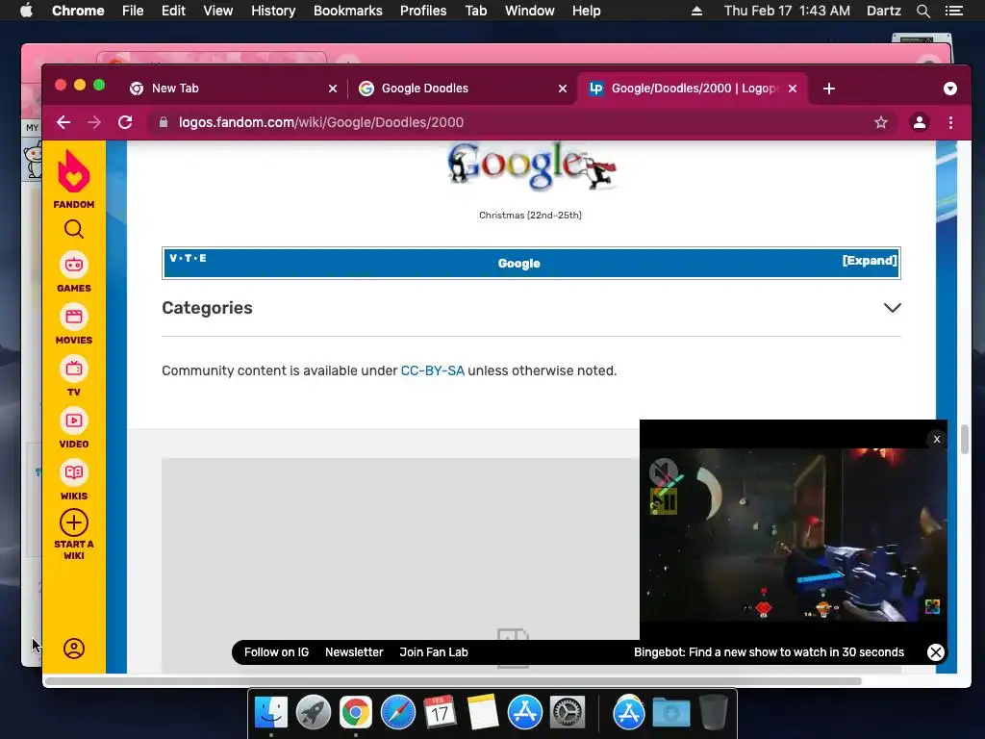
Task: Open Finder from the Dock
Action: pos(270,713)
